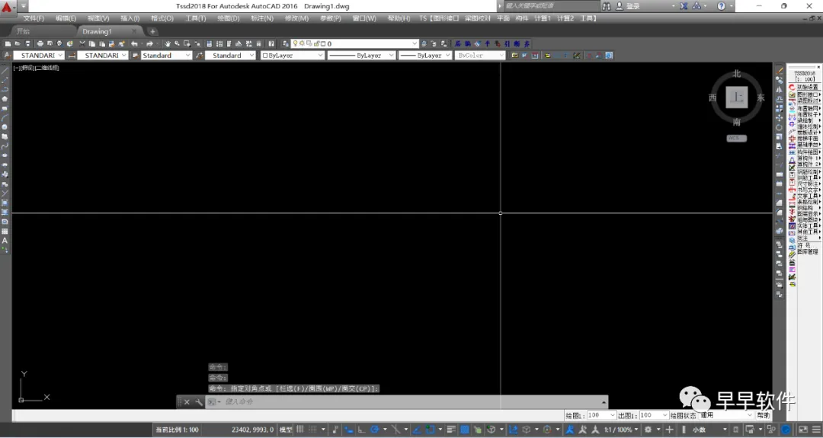The height and width of the screenshot is (438, 823).
Task: Open the annotation scale 1:1 / 100% dropdown
Action: [621, 430]
